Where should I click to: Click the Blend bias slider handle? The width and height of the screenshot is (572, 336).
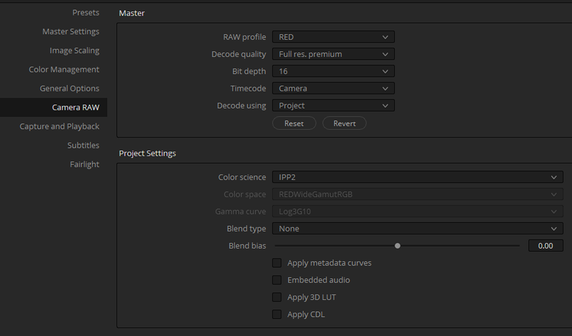pyautogui.click(x=397, y=246)
